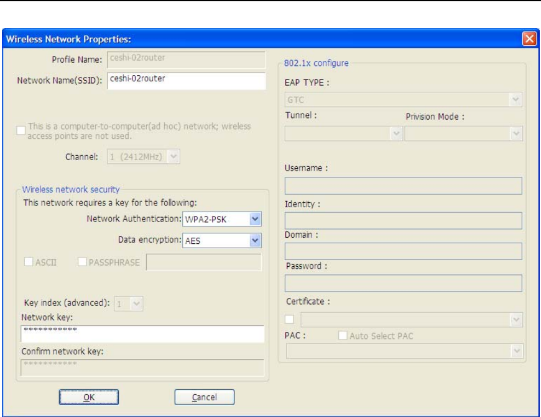Expand the Data encryption dropdown
541x417 pixels.
(x=254, y=241)
